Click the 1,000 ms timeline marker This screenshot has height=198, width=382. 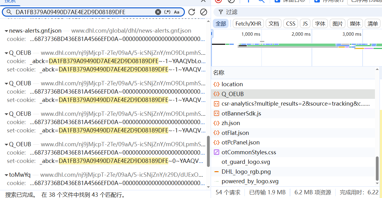coord(251,34)
